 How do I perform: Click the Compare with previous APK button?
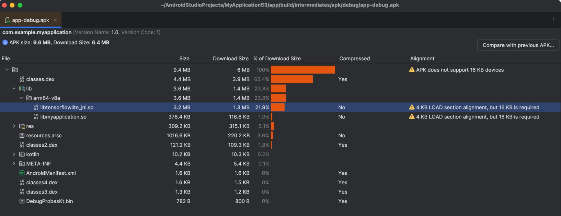click(518, 45)
